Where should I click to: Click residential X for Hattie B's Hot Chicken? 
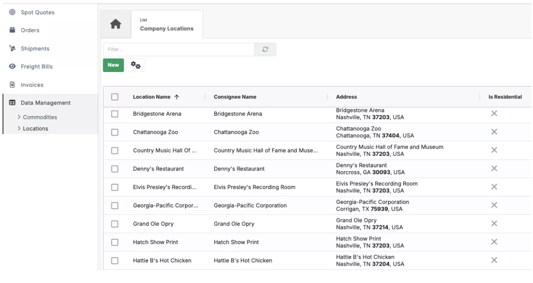[x=494, y=260]
